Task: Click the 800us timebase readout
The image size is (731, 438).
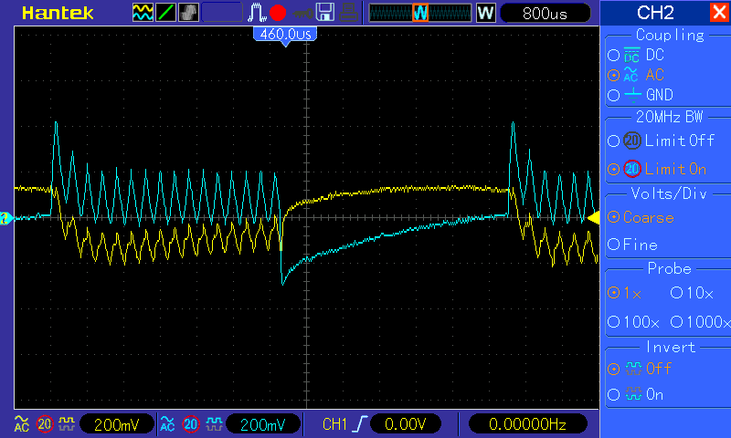Action: 545,13
